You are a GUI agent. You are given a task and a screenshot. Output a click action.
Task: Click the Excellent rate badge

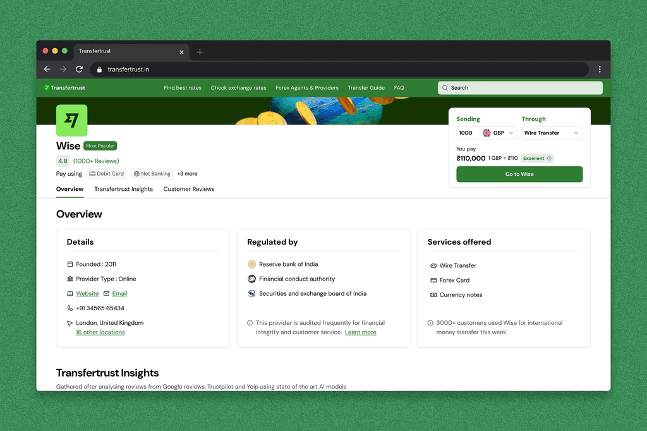(537, 158)
